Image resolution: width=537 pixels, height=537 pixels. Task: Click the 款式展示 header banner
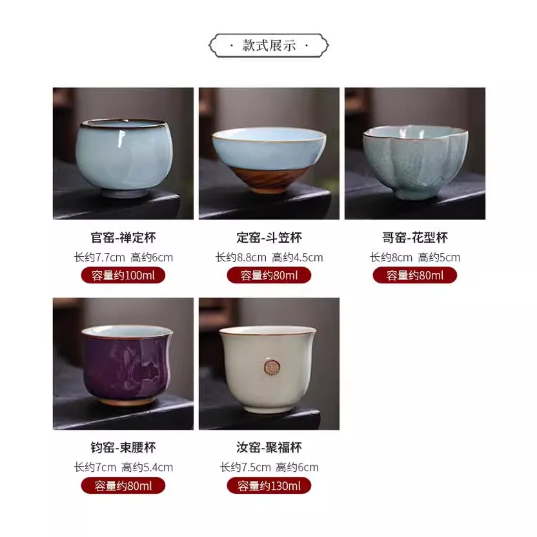click(x=269, y=45)
